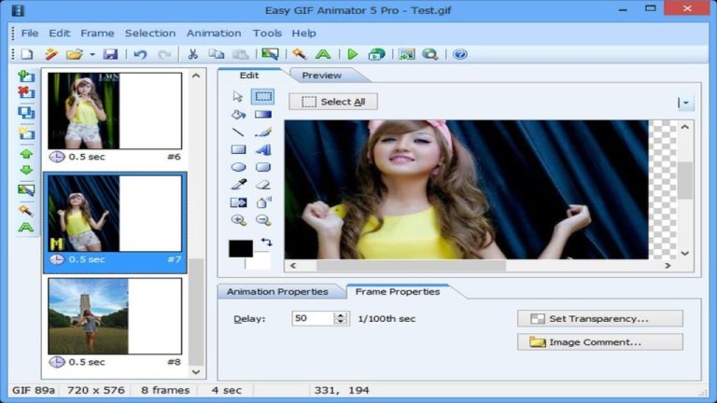The height and width of the screenshot is (403, 717).
Task: Open the Selection menu
Action: tap(150, 34)
